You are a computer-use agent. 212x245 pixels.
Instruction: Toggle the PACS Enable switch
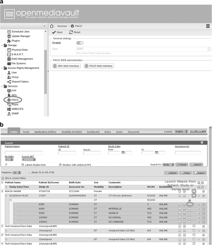click(80, 43)
